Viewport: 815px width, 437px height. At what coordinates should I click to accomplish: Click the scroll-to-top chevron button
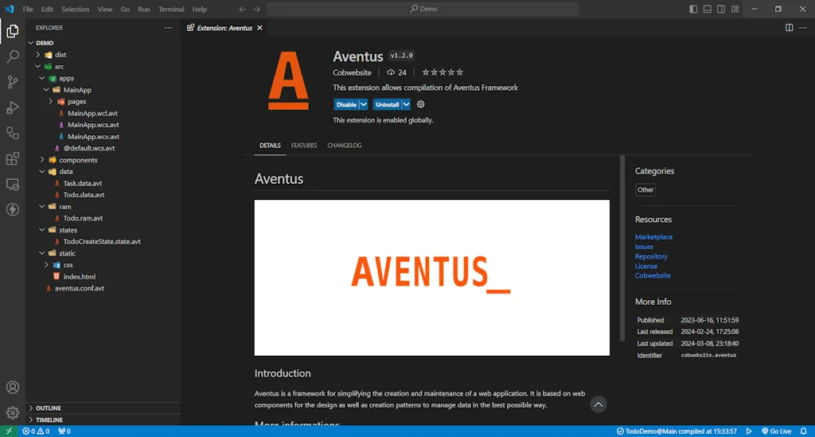click(x=599, y=404)
